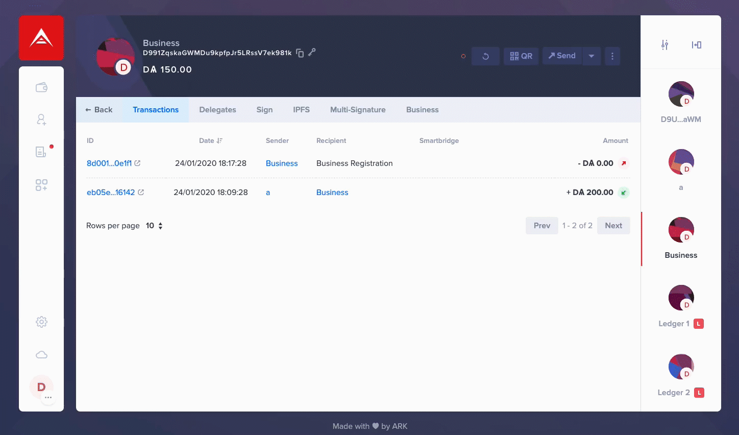This screenshot has height=435, width=739.
Task: Expand the Send options dropdown arrow
Action: pos(591,56)
